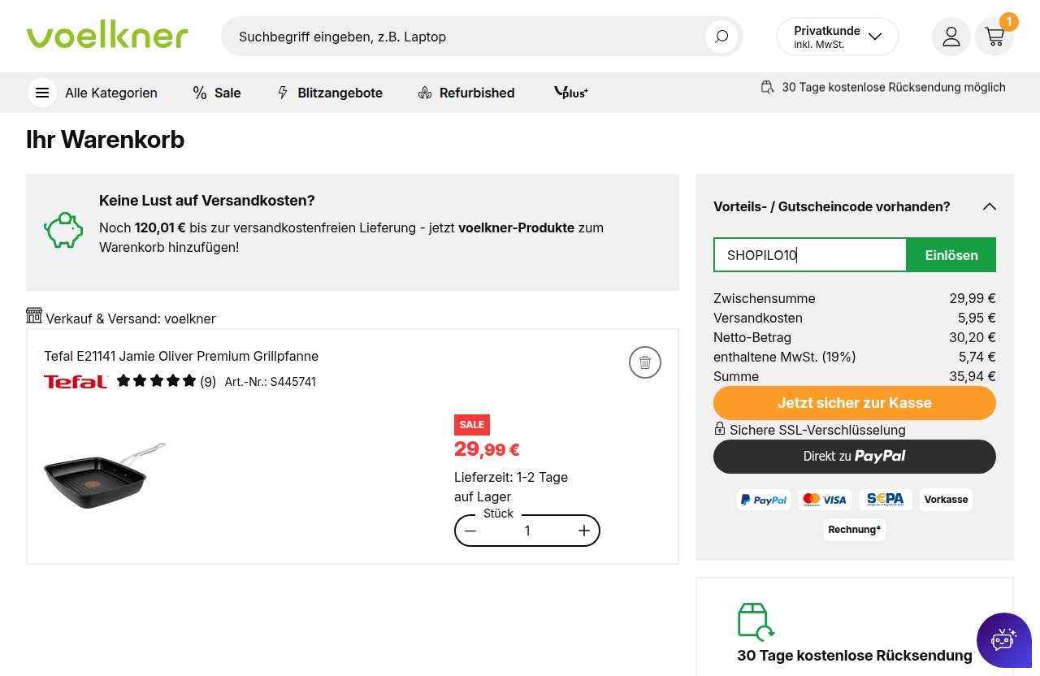Click the Netto-Betrag 30,20 € value
Screen dimensions: 1040x676
(x=973, y=337)
